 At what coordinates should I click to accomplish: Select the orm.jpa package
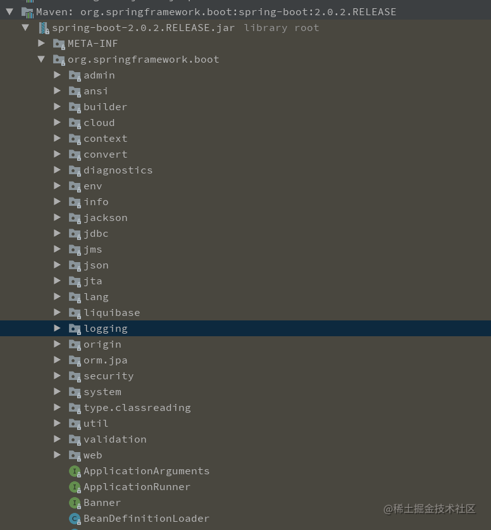point(105,360)
